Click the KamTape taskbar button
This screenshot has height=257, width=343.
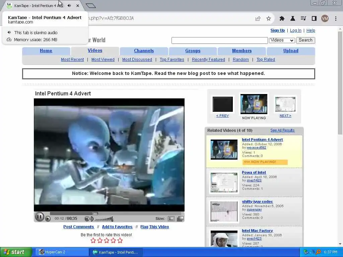tap(116, 252)
